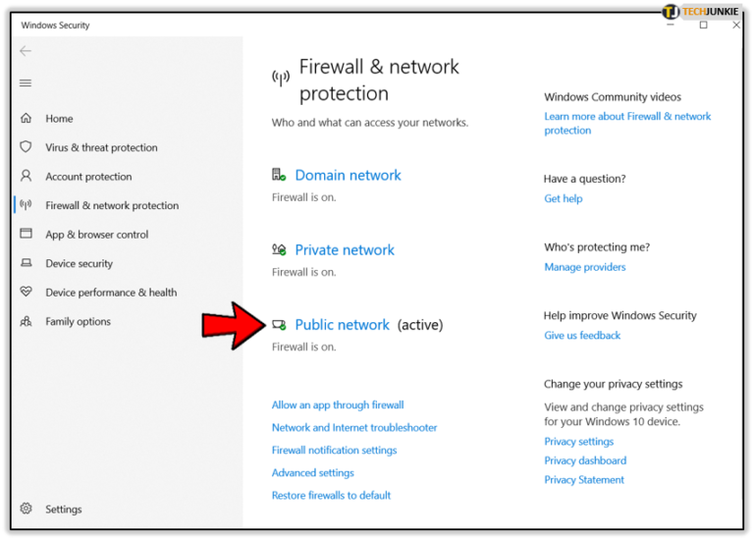Screen dimensions: 754x540
Task: Open Firewall notification settings
Action: pyautogui.click(x=334, y=451)
